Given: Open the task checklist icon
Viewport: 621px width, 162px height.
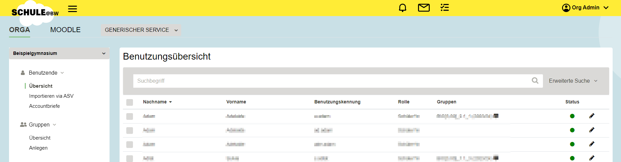Looking at the screenshot, I should (445, 7).
